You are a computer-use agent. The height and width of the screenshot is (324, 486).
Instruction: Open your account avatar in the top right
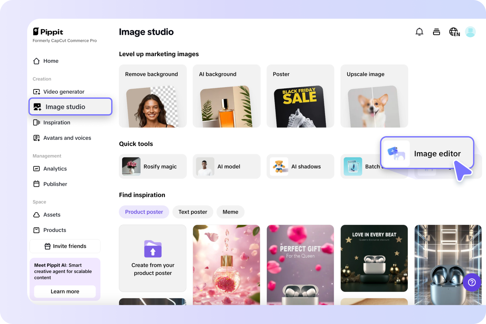[x=470, y=32]
